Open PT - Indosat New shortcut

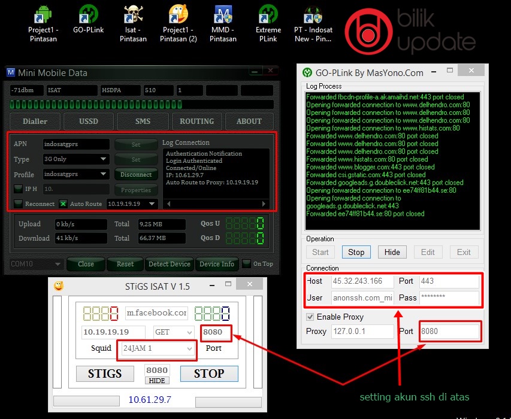coord(313,24)
